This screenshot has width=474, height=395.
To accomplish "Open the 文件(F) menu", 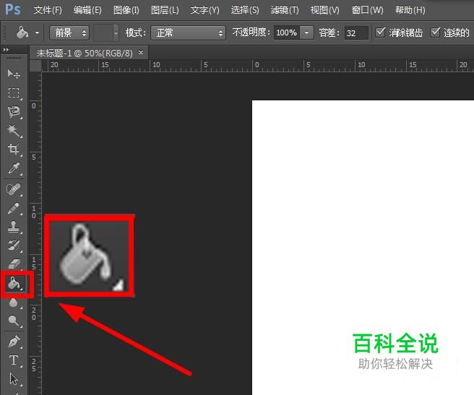I will [48, 10].
